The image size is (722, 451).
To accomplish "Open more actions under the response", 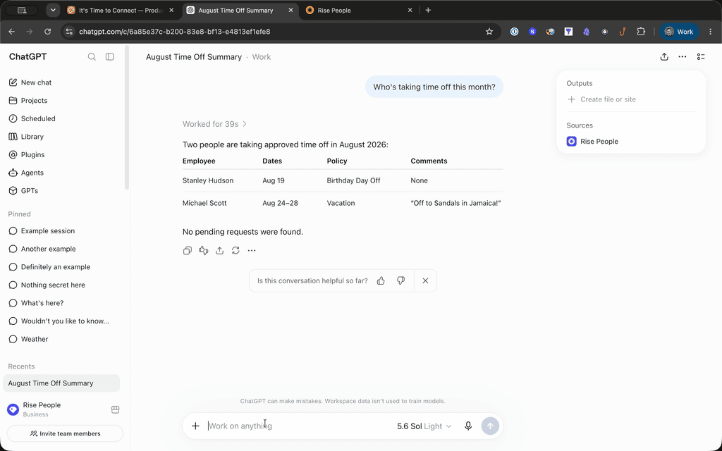I will tap(252, 250).
